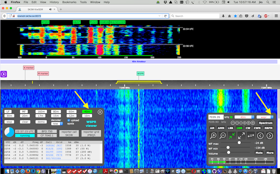280x174 pixels.
Task: Open the decoder dropdown set to new
Action: pos(57,123)
